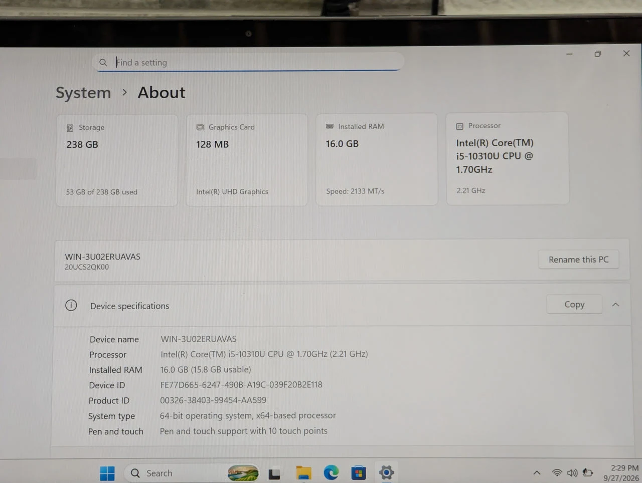Open File Explorer from taskbar
This screenshot has height=483, width=642.
[303, 473]
